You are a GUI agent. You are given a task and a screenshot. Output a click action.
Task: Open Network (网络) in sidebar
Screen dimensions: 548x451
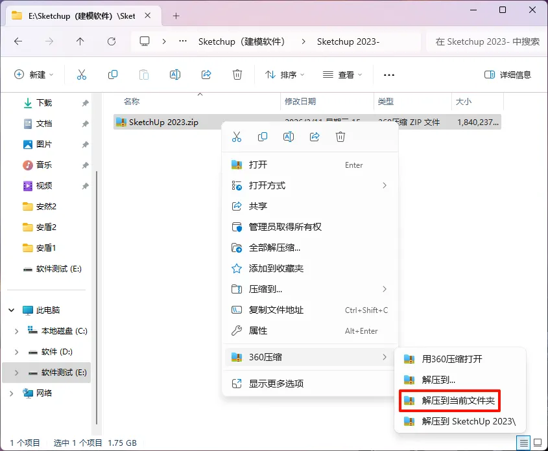click(43, 393)
